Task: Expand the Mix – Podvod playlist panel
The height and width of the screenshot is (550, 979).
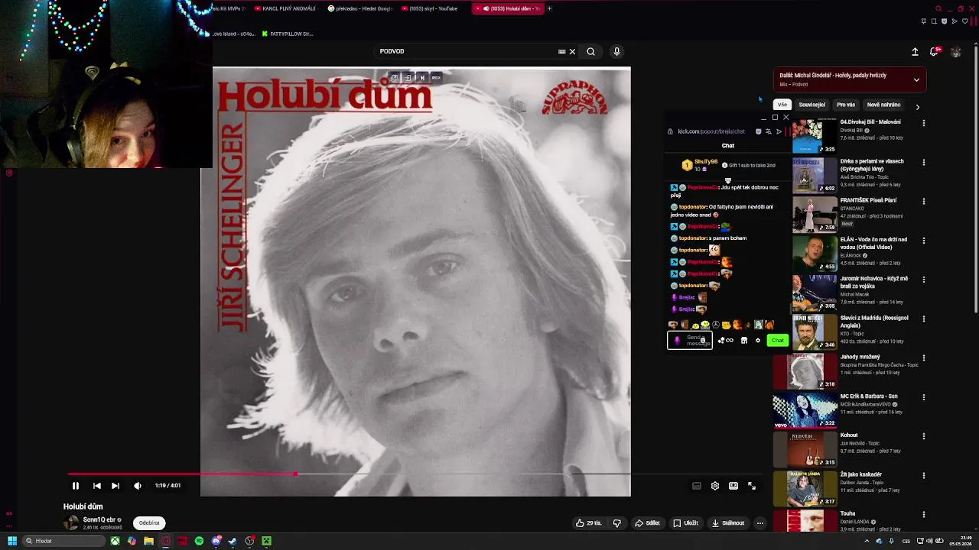Action: click(x=916, y=79)
